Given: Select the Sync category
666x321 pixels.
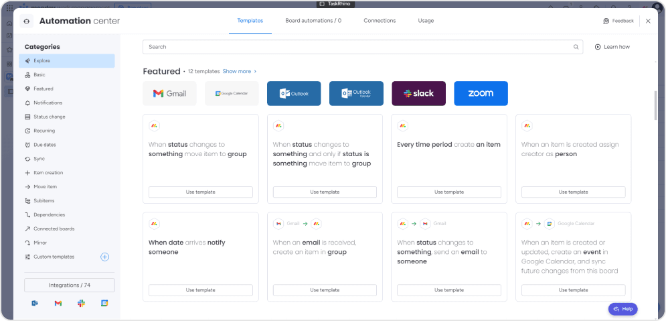Looking at the screenshot, I should tap(67, 159).
